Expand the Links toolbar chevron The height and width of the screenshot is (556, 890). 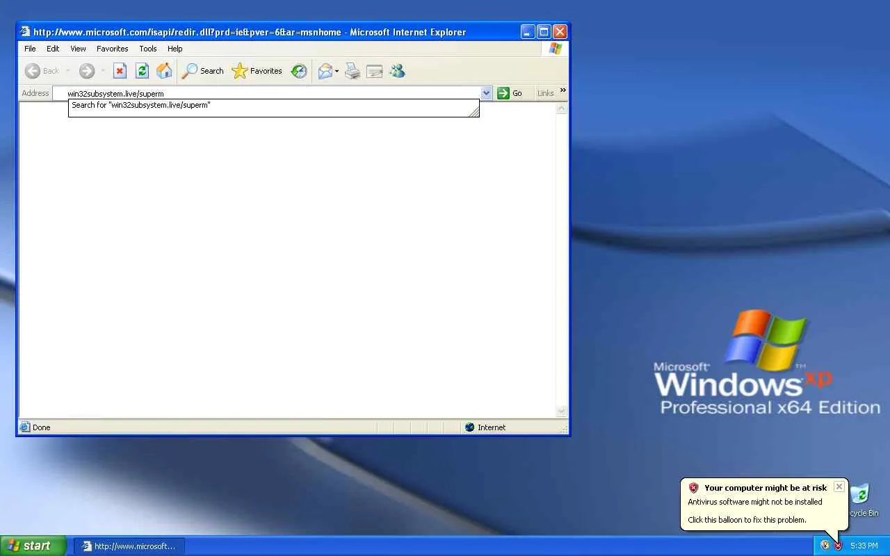point(563,90)
